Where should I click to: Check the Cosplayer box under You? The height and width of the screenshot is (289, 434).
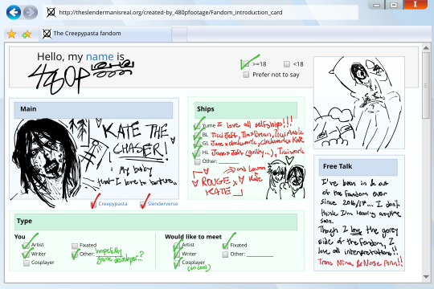(x=27, y=263)
